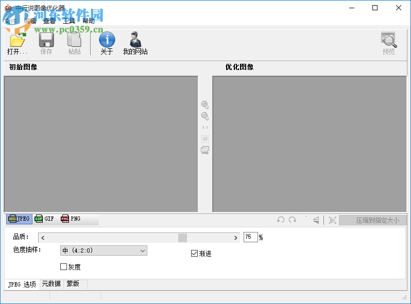Rotate image clockwise

pyautogui.click(x=293, y=220)
